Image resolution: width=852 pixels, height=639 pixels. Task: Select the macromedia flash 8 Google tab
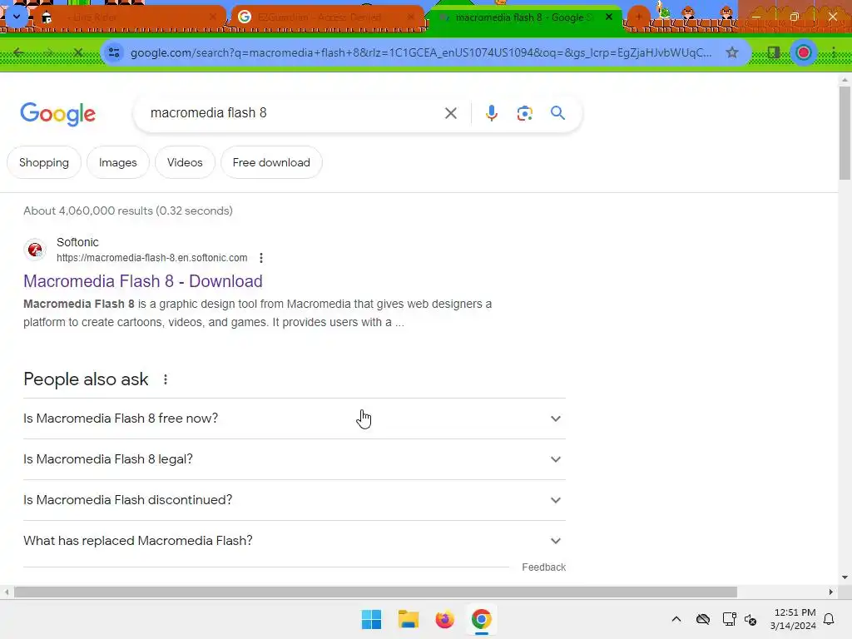(523, 17)
